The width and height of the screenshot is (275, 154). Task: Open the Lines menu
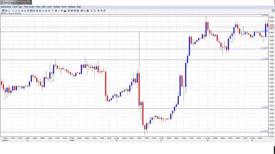tap(49, 7)
